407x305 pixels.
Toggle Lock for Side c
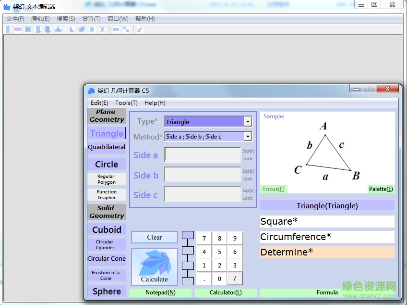tap(248, 198)
